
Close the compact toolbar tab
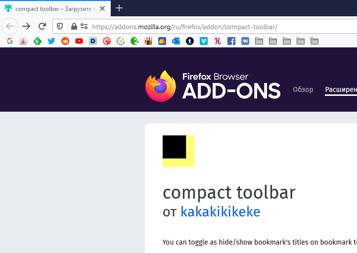(x=102, y=8)
